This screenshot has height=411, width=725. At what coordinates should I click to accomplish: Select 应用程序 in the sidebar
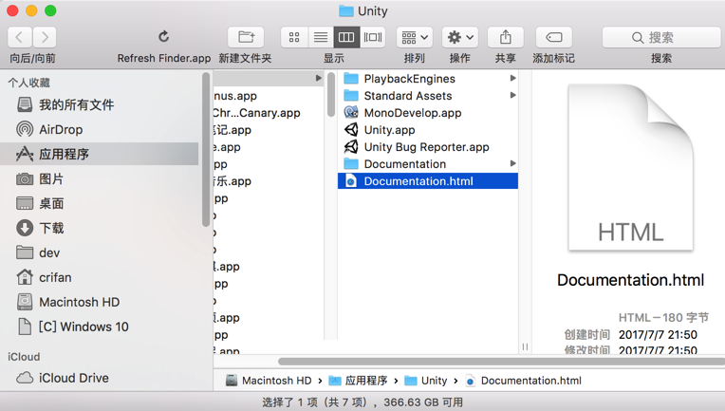point(100,154)
